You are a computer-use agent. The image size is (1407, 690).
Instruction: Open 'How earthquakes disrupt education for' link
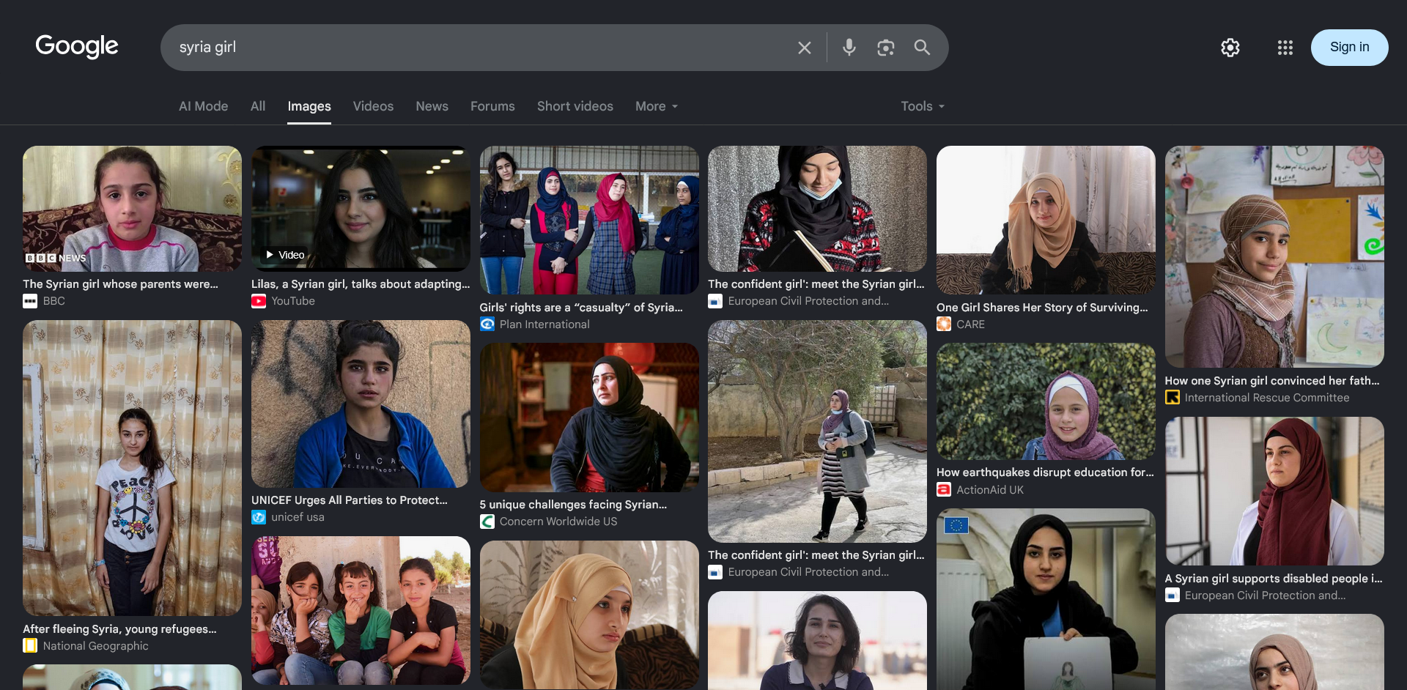(1045, 472)
